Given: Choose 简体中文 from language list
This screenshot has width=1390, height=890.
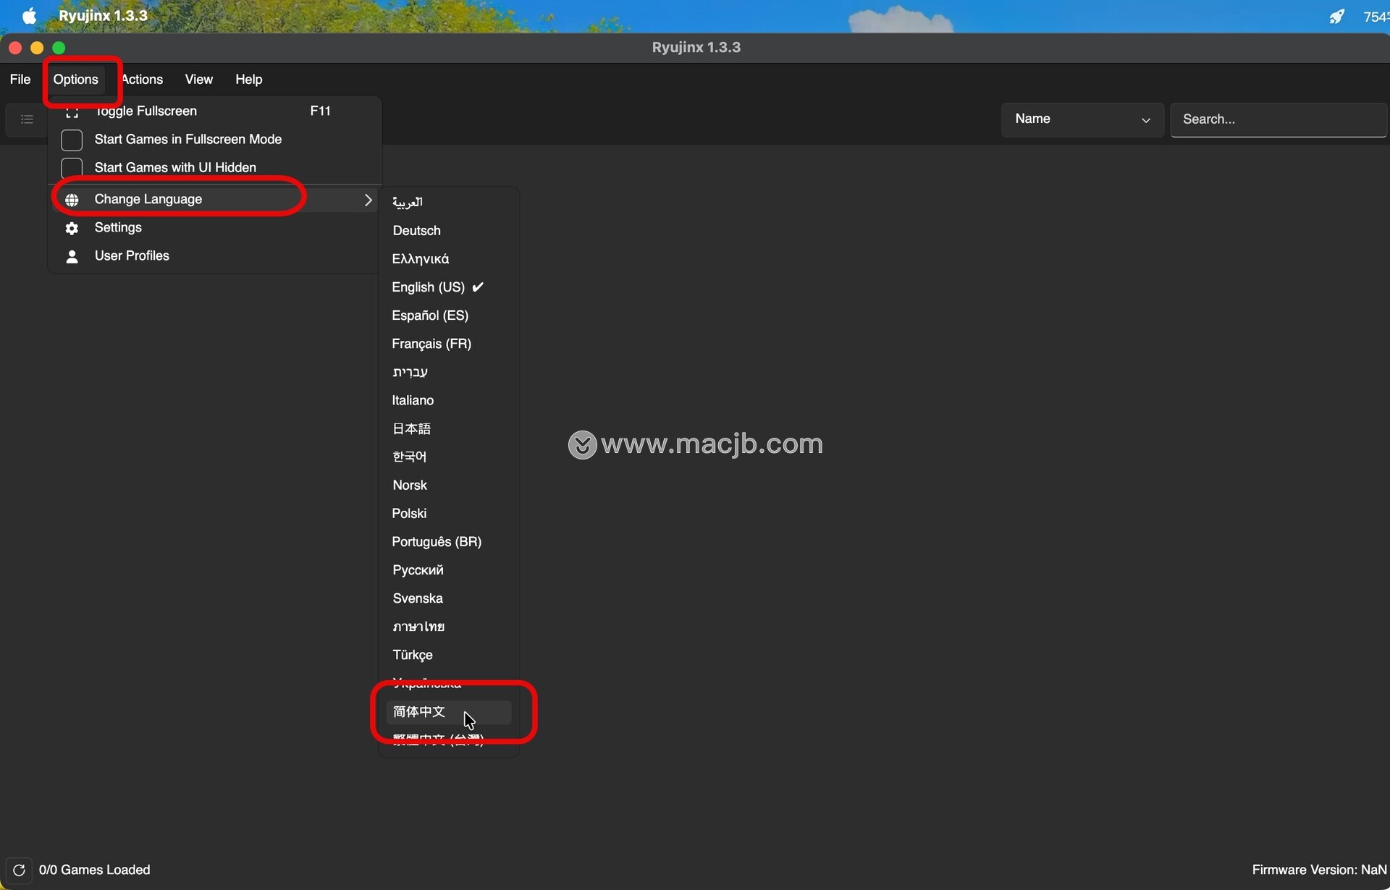Looking at the screenshot, I should coord(419,712).
